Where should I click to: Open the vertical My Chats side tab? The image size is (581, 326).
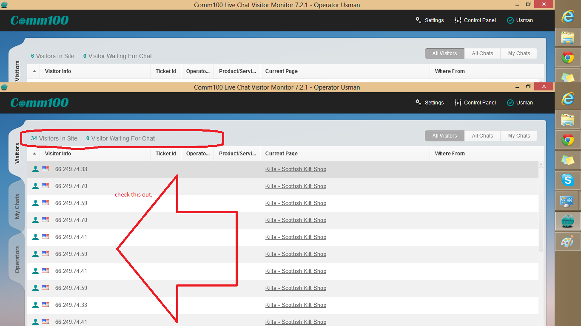click(17, 207)
